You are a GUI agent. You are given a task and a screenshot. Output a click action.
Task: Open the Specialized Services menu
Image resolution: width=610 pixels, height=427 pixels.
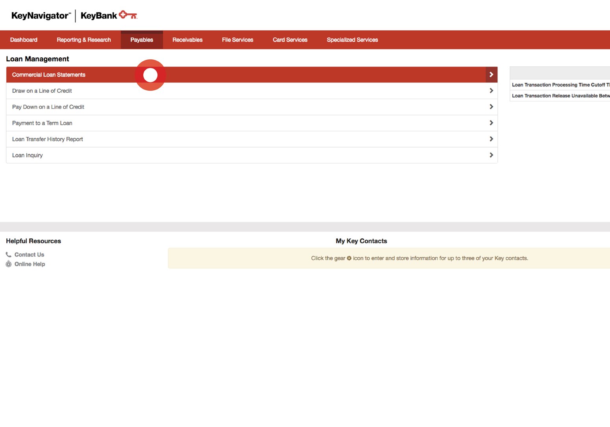click(352, 40)
